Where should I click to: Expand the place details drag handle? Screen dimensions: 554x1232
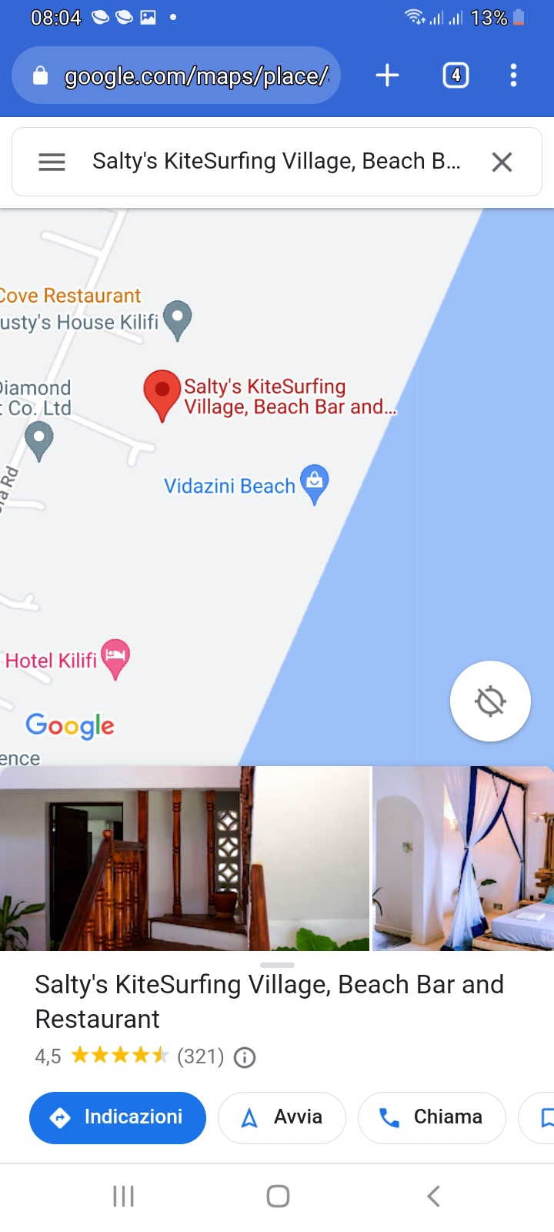point(277,965)
